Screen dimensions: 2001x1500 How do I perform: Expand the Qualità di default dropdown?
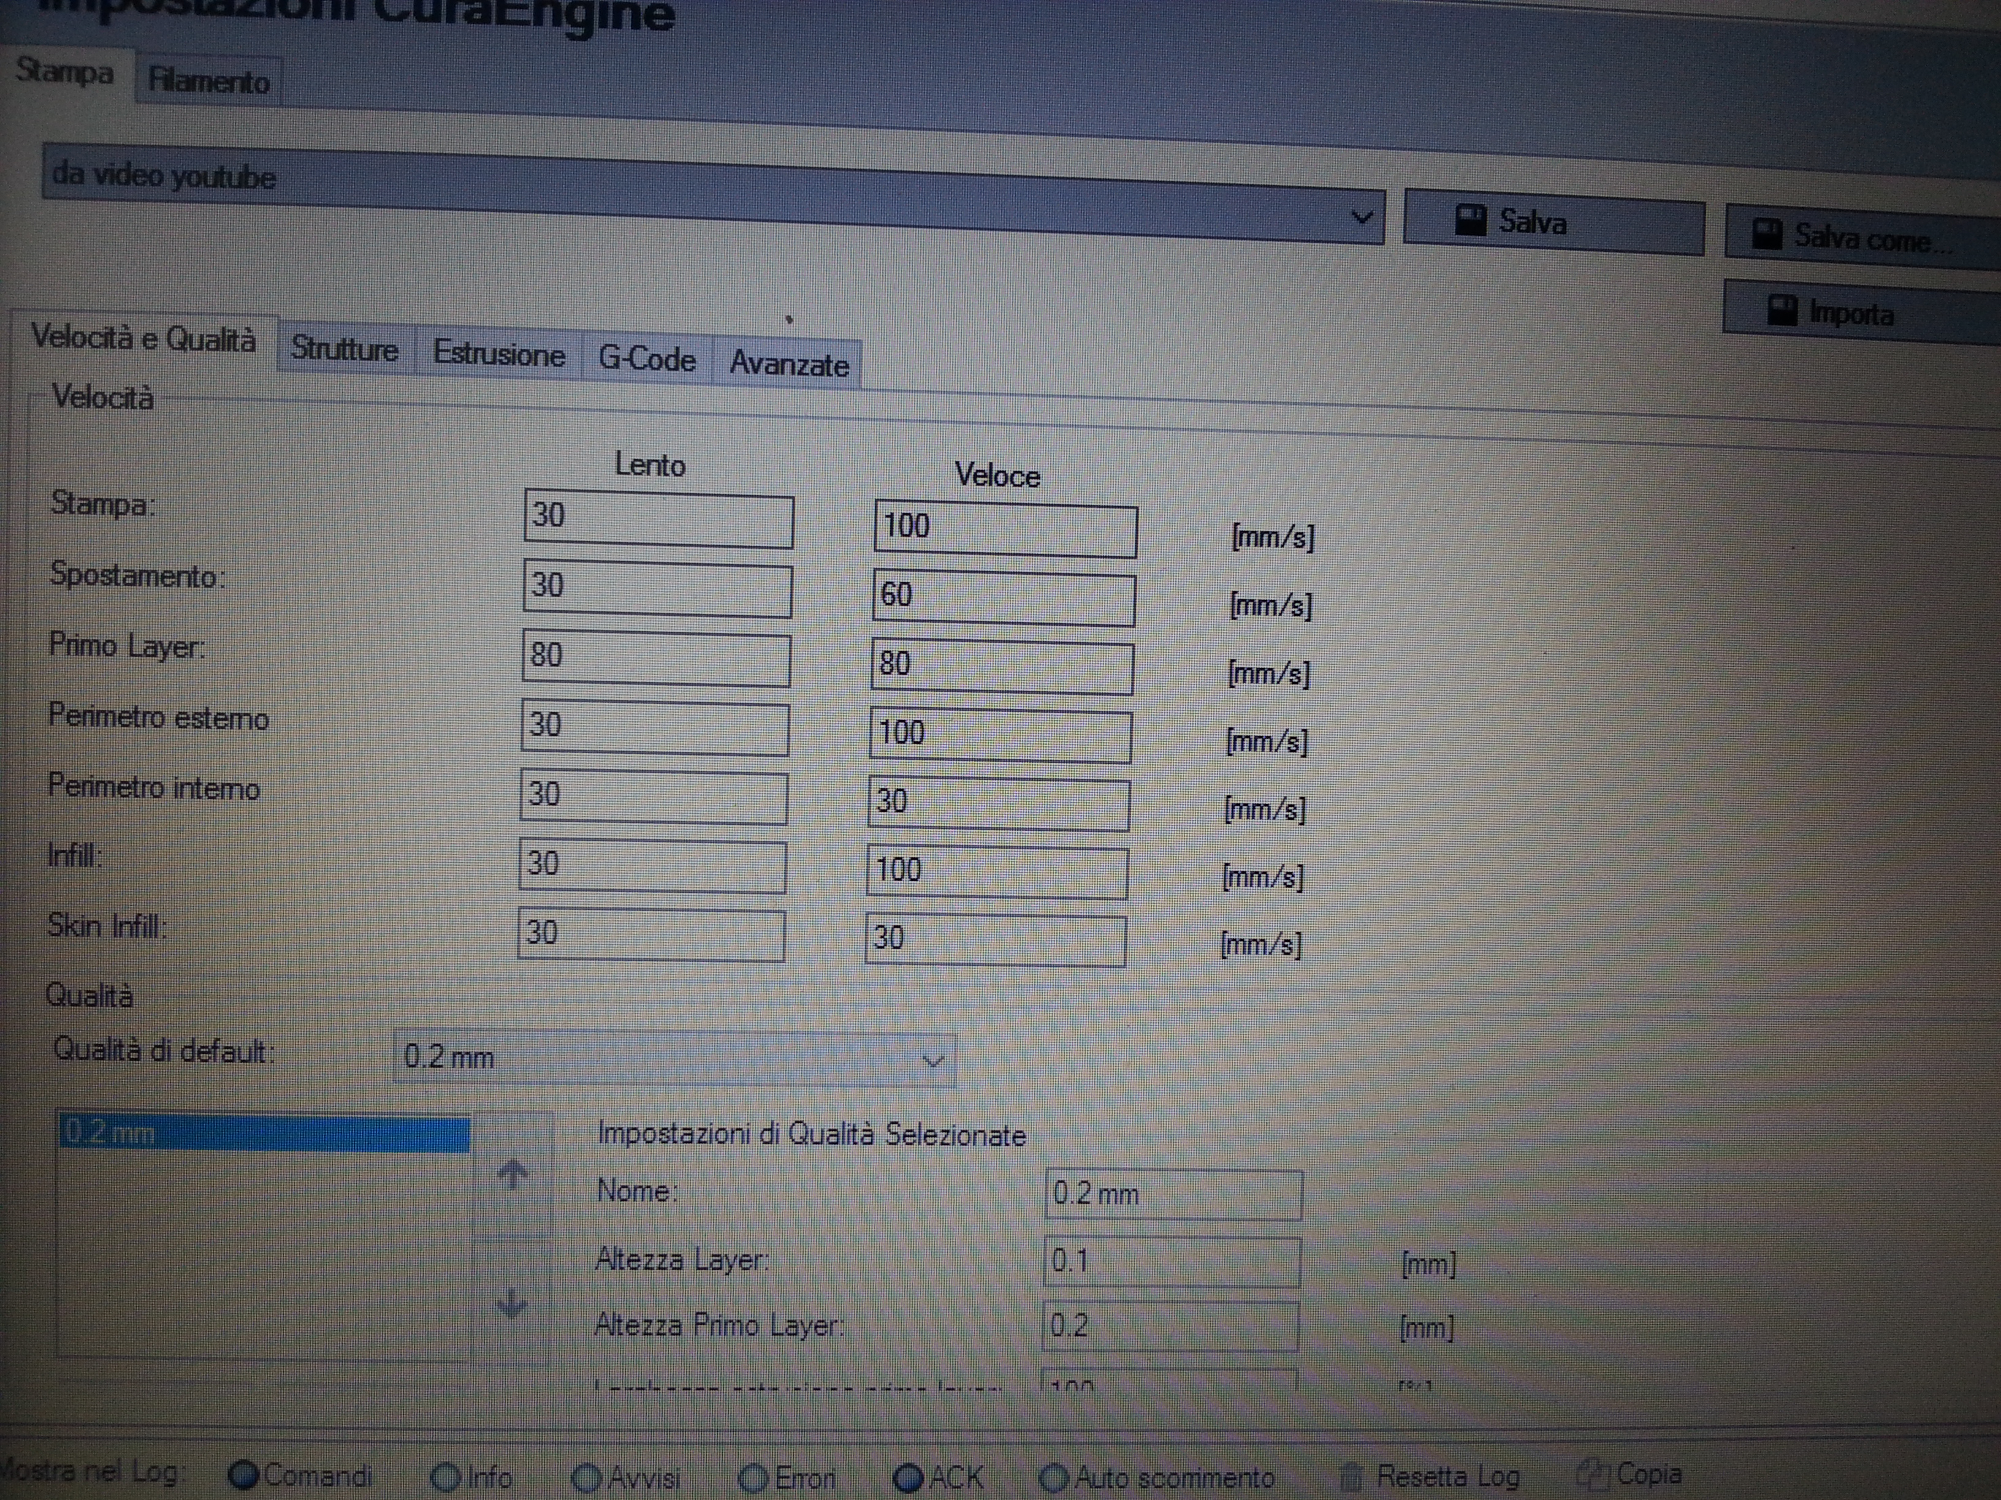coord(674,1057)
